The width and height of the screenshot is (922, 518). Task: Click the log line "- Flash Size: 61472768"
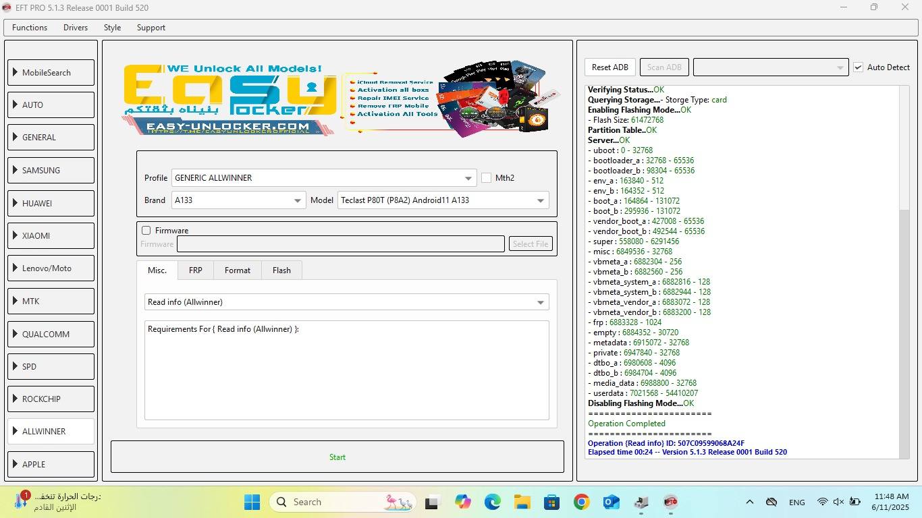(x=626, y=120)
